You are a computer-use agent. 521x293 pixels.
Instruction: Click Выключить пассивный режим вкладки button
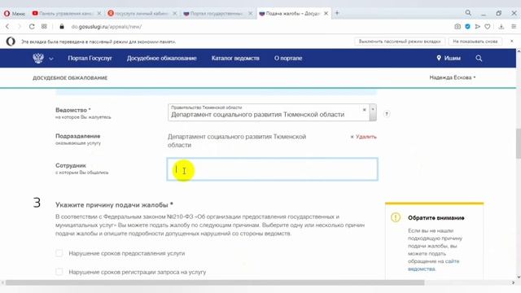click(400, 42)
